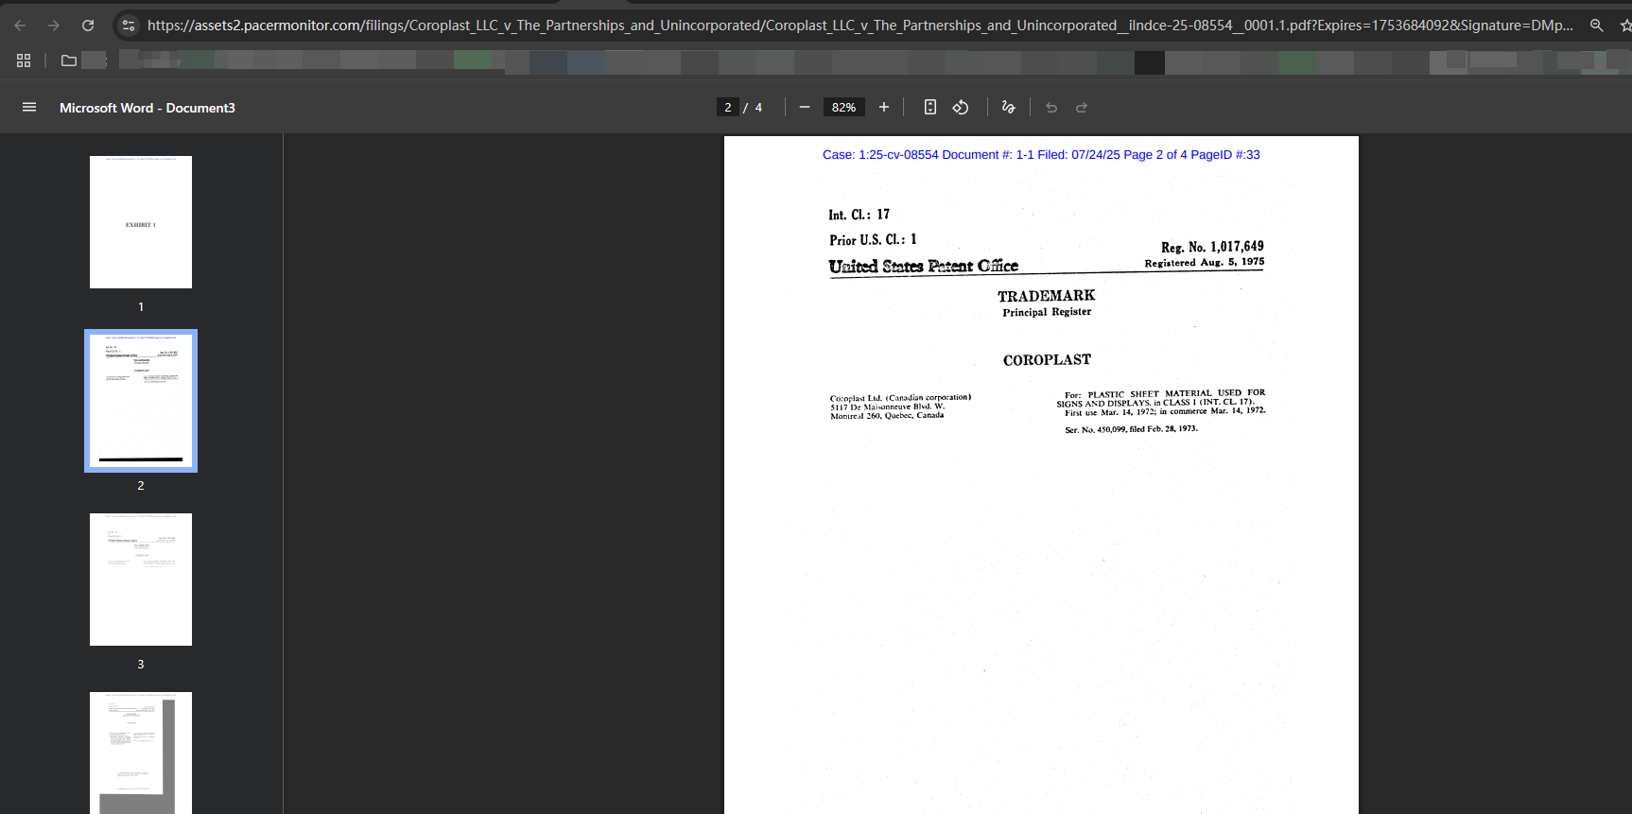Open the bookmarks folder icon
This screenshot has width=1632, height=814.
pyautogui.click(x=69, y=61)
